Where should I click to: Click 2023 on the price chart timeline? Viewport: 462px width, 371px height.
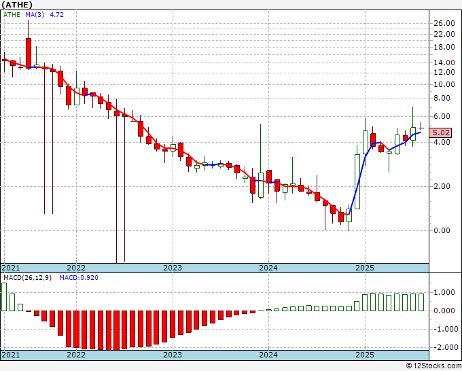173,268
